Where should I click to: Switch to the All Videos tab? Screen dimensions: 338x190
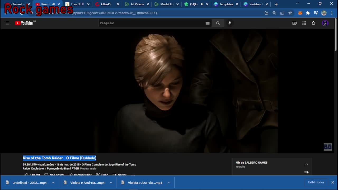click(x=137, y=4)
